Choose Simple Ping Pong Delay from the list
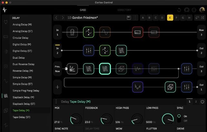Screen dimensions: 207x132 tap(26, 91)
